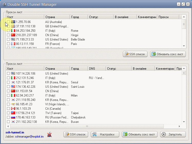This screenshot has width=192, height=144.
Task: Click the China flag beside 218.201.237.189
Action: (13, 35)
